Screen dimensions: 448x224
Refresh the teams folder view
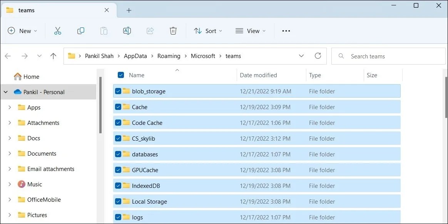(x=318, y=56)
